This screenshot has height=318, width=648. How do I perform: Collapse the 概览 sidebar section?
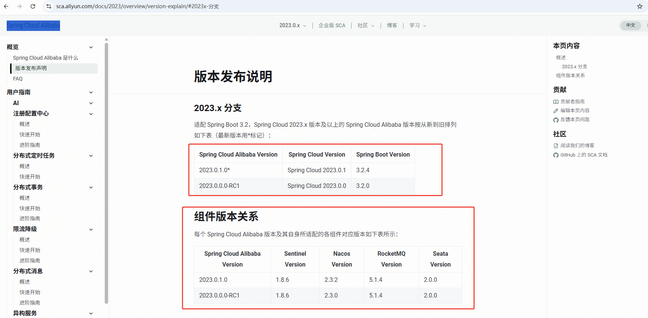(x=91, y=47)
